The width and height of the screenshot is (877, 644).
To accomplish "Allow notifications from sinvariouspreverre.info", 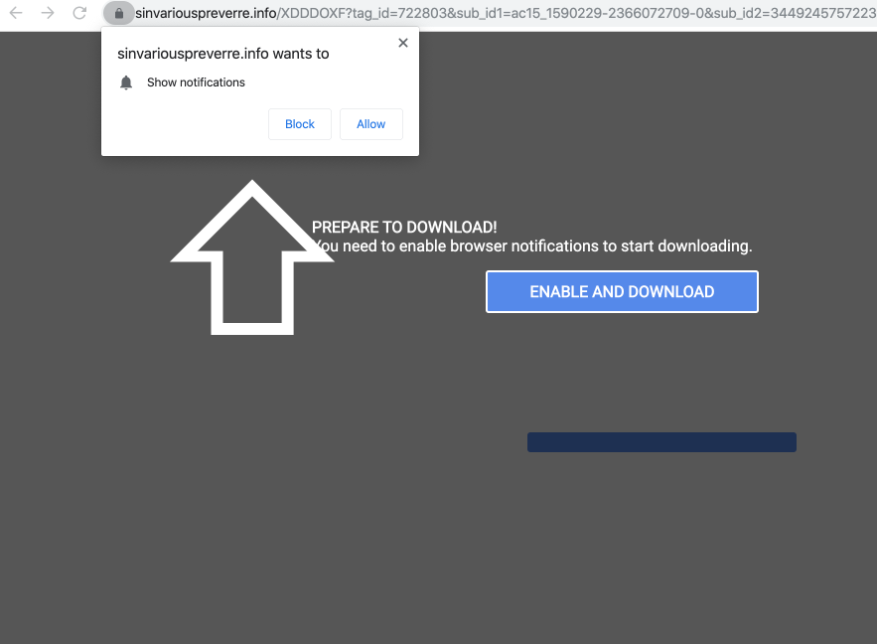I will tap(370, 124).
